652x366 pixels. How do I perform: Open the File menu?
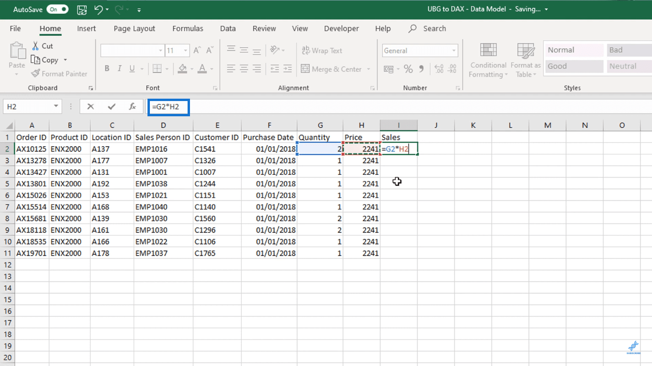point(15,29)
